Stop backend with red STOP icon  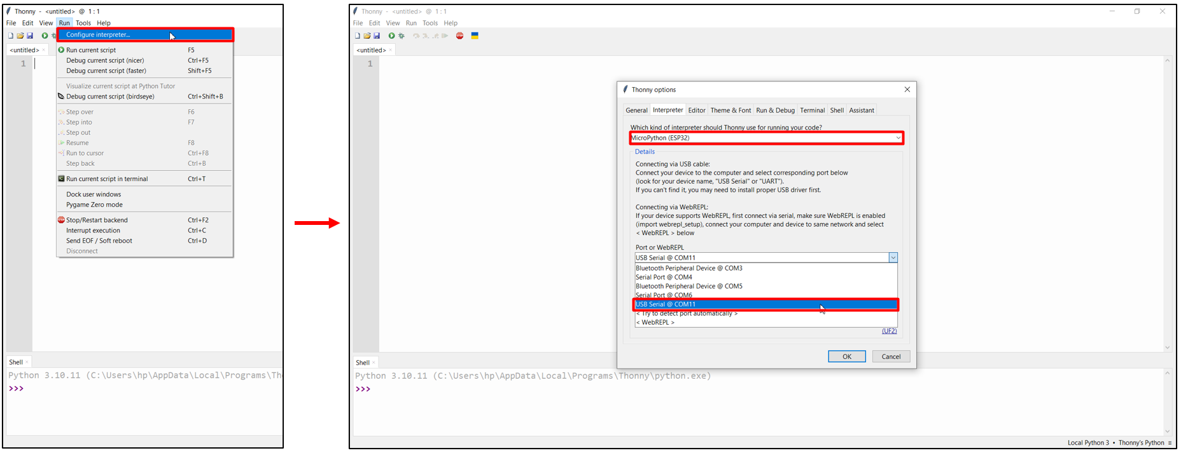click(x=459, y=36)
